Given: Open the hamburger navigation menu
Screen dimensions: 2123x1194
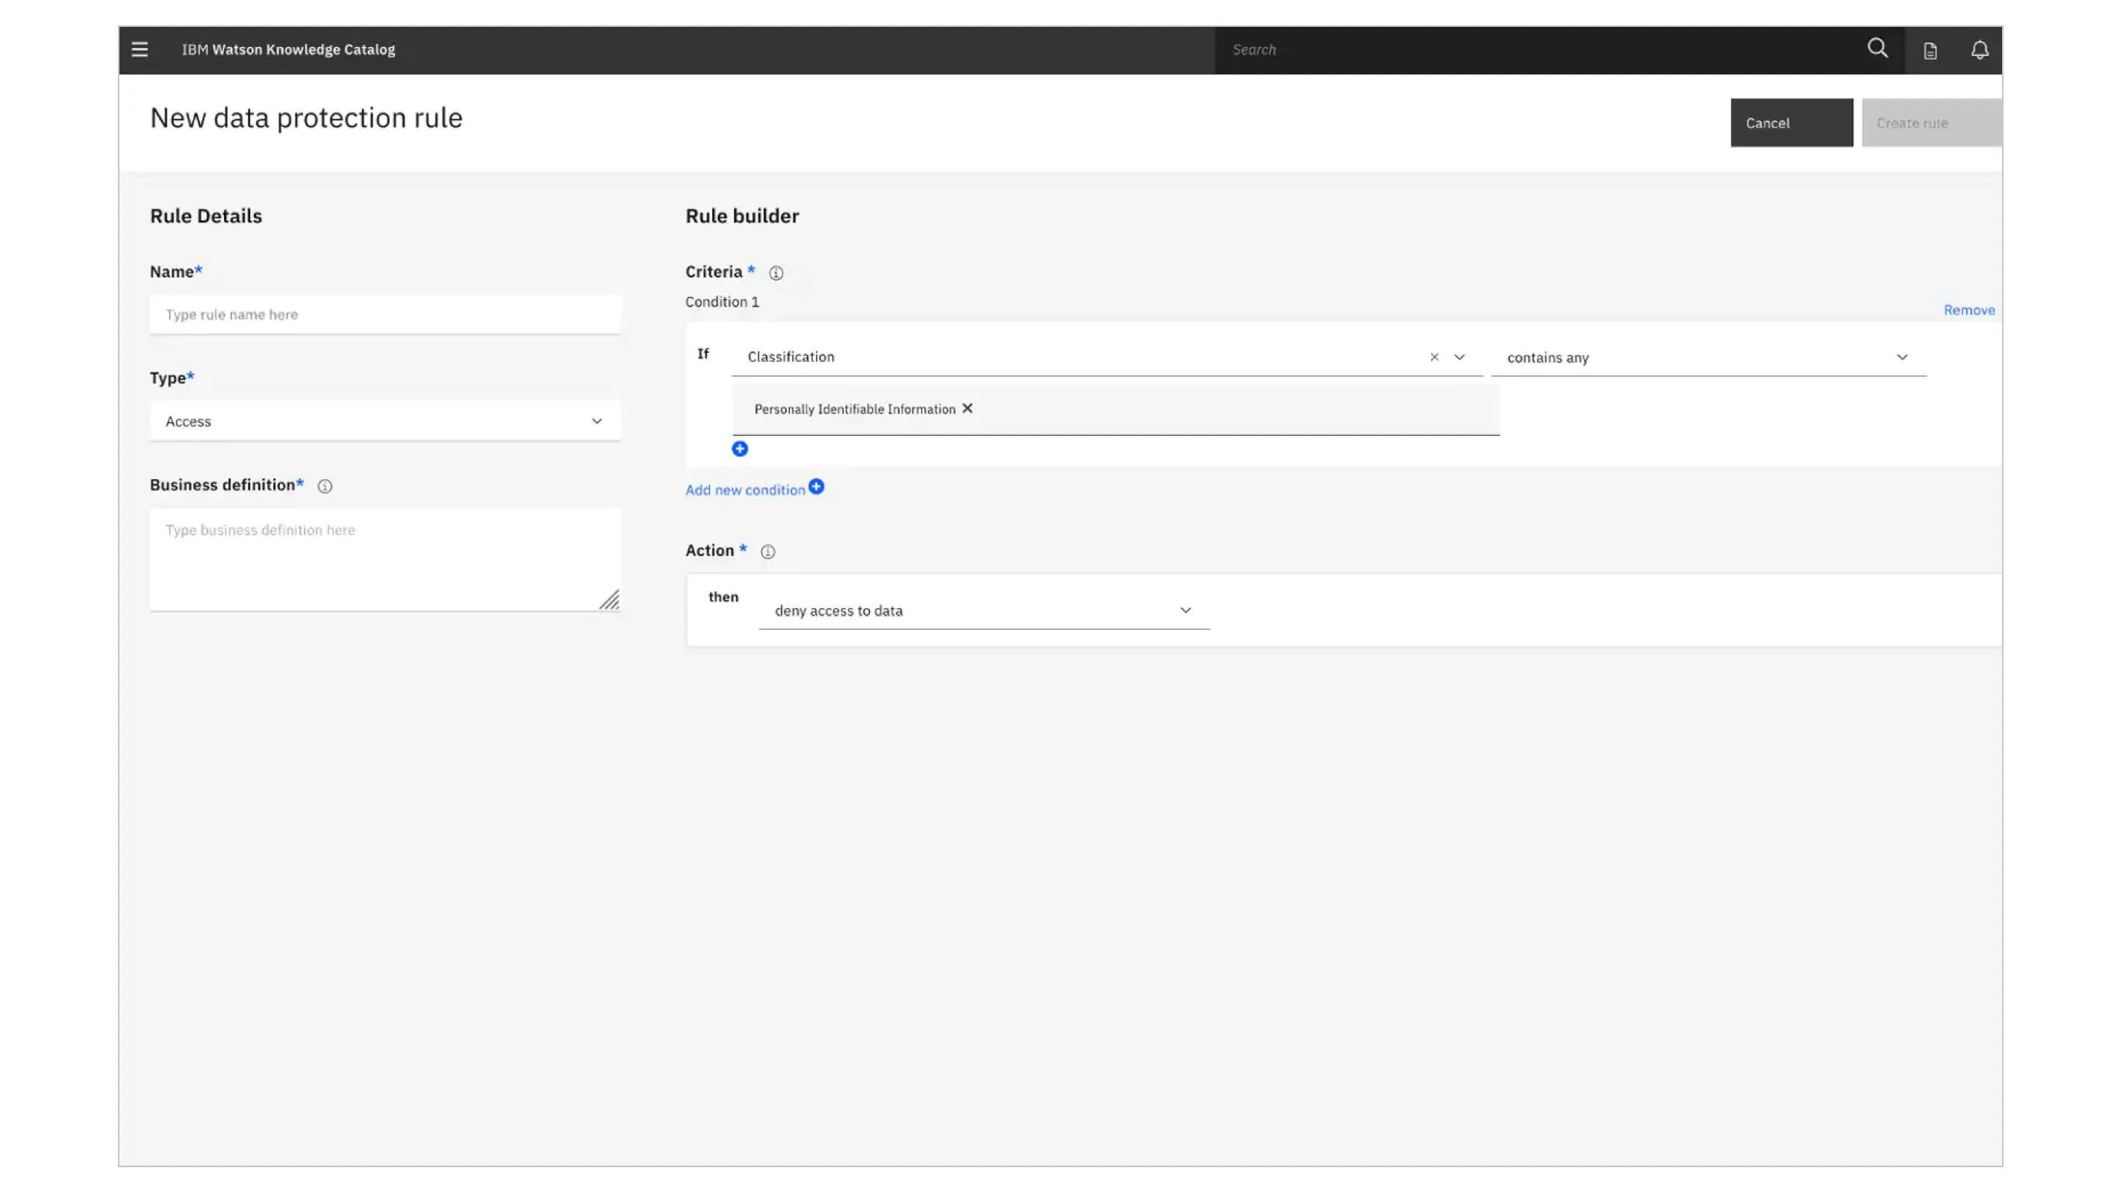Looking at the screenshot, I should pyautogui.click(x=140, y=49).
